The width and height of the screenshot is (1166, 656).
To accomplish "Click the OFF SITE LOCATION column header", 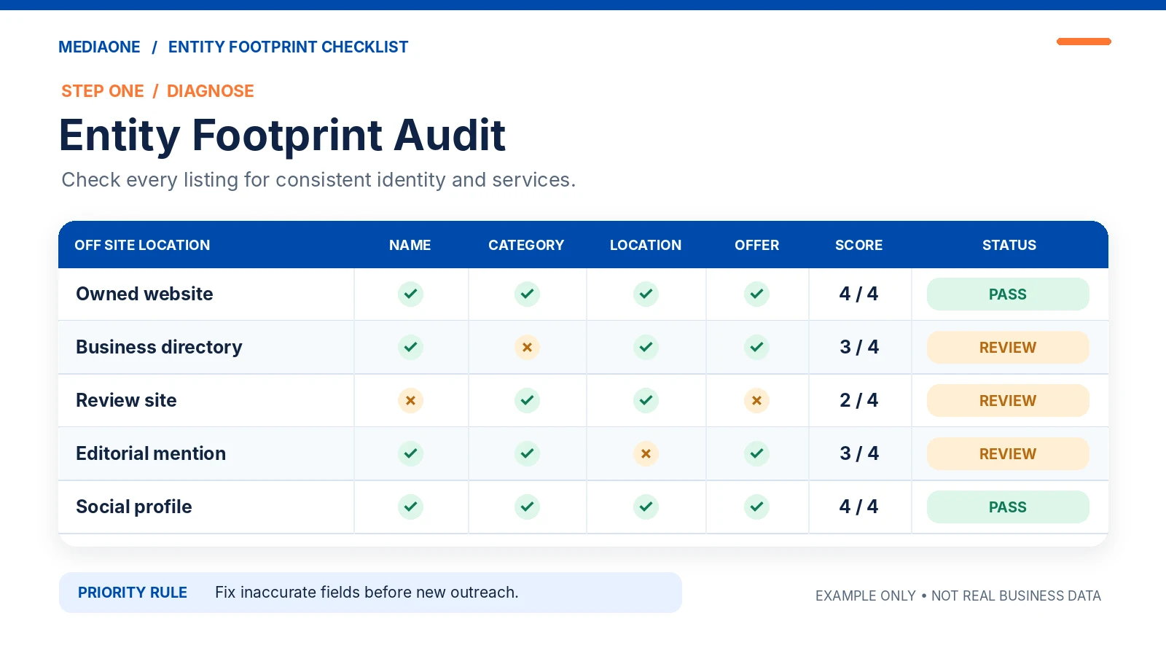I will (x=142, y=245).
